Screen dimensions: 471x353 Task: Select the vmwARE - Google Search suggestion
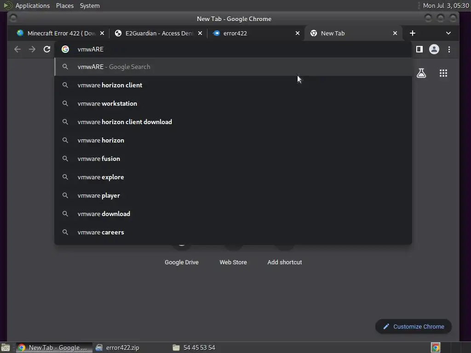pos(233,67)
